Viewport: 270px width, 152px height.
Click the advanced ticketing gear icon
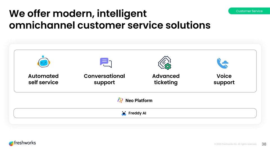click(165, 63)
